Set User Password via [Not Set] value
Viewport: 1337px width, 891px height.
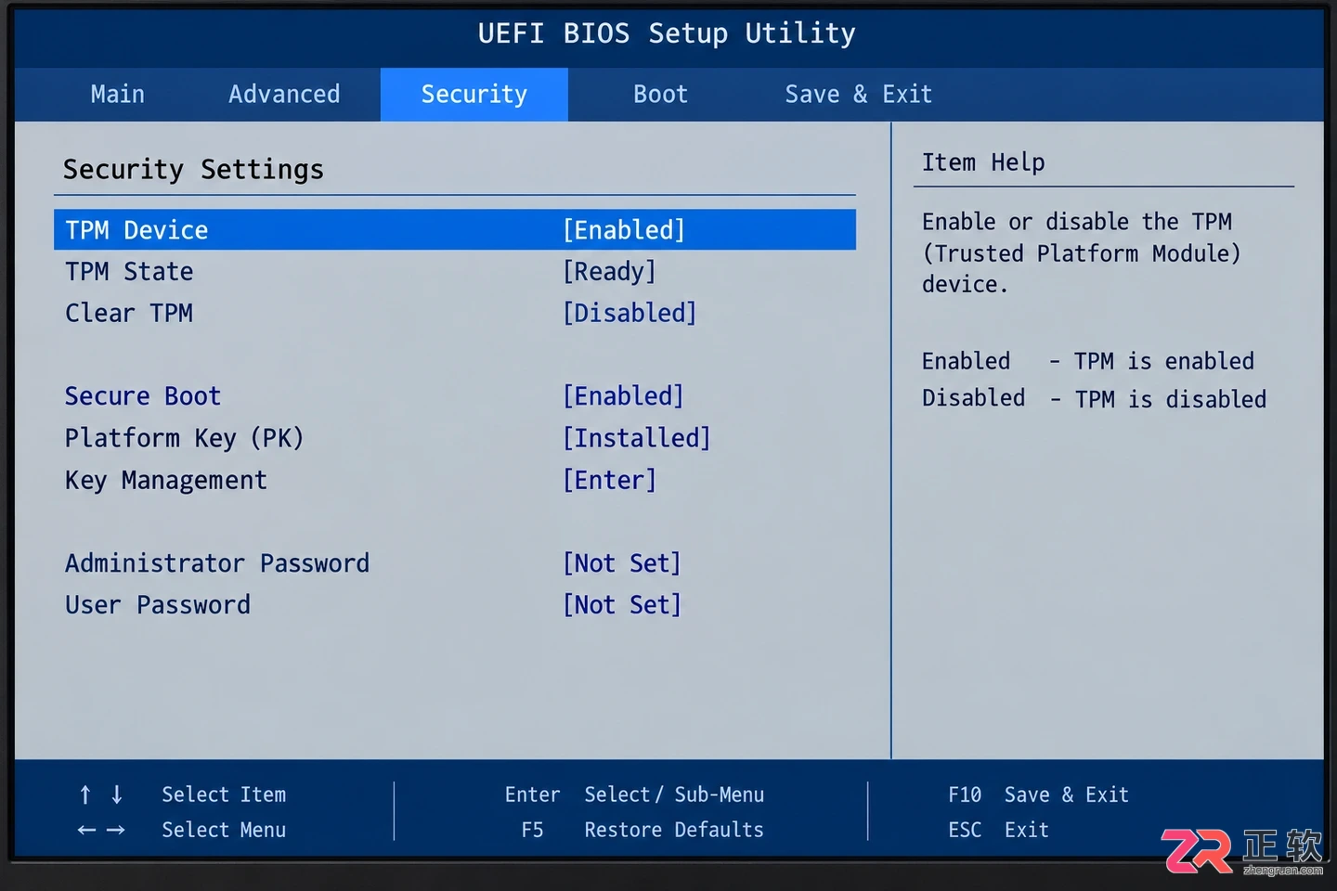[x=622, y=605]
